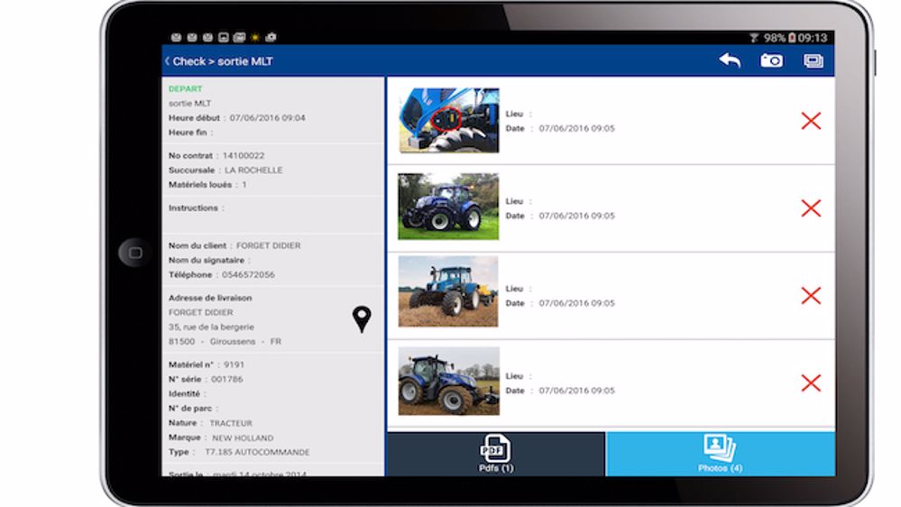Image resolution: width=901 pixels, height=507 pixels.
Task: Tap the undo arrow icon in header
Action: (x=730, y=60)
